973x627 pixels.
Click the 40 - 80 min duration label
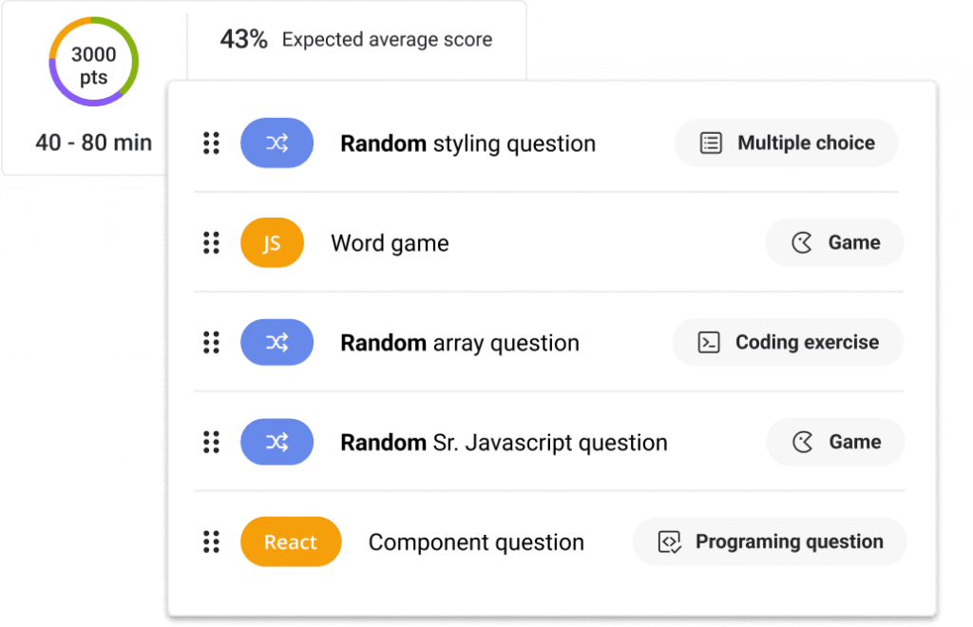coord(93,142)
